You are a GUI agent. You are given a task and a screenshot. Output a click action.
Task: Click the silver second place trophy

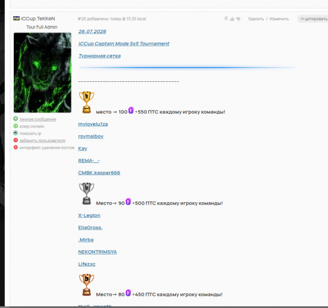[87, 194]
